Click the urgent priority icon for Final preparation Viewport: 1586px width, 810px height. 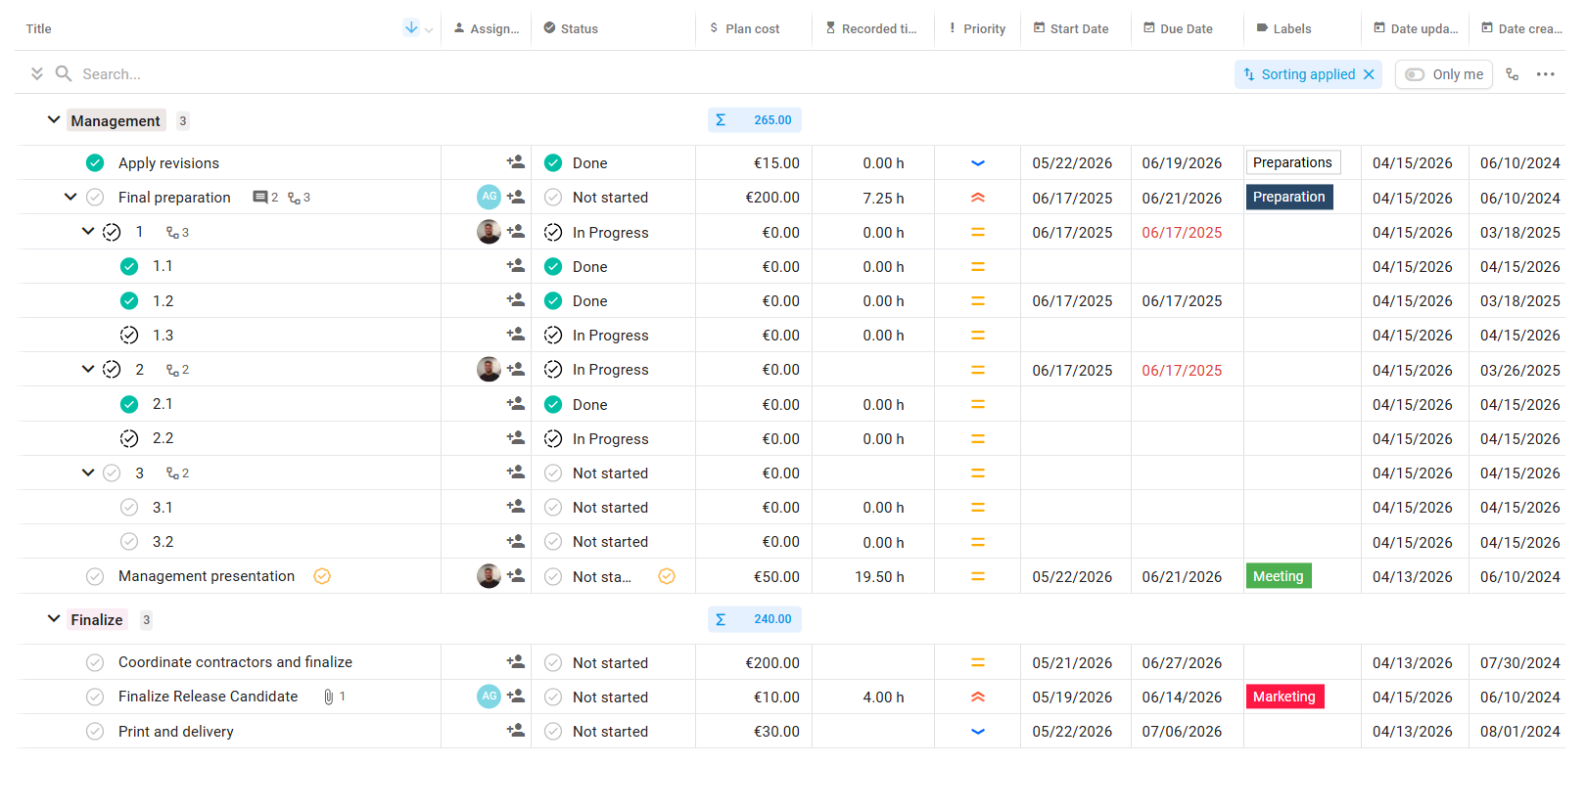977,198
